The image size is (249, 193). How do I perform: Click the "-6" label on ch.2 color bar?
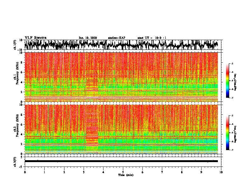(x=232, y=141)
